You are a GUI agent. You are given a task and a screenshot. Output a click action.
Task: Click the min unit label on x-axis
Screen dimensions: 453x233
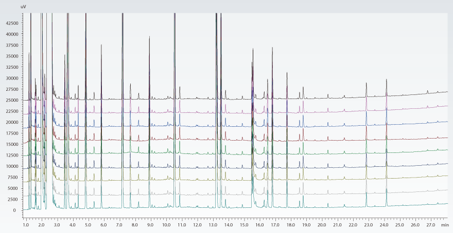coord(447,225)
